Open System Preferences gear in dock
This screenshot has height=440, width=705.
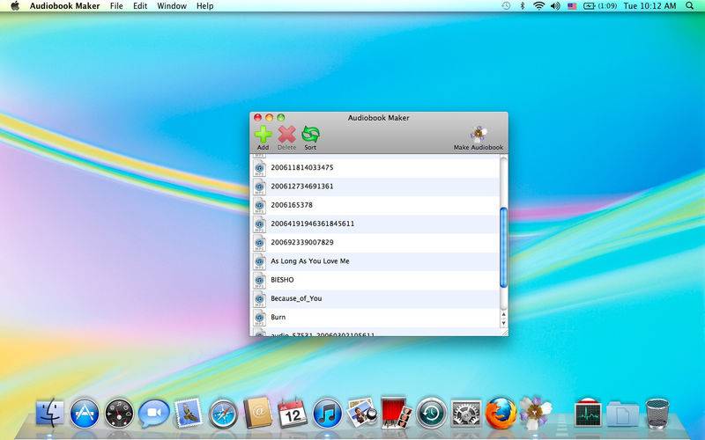pos(466,413)
